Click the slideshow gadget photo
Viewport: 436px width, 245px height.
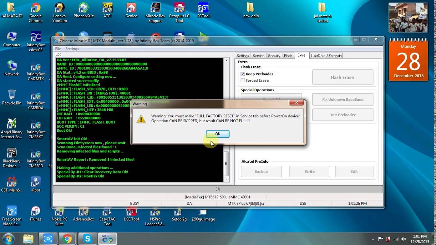408,17
